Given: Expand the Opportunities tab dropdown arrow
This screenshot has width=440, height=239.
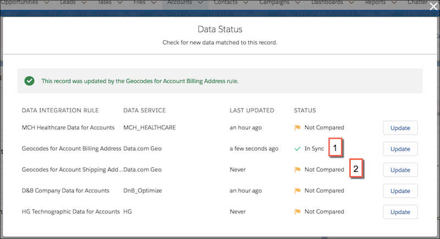Looking at the screenshot, I should (47, 3).
